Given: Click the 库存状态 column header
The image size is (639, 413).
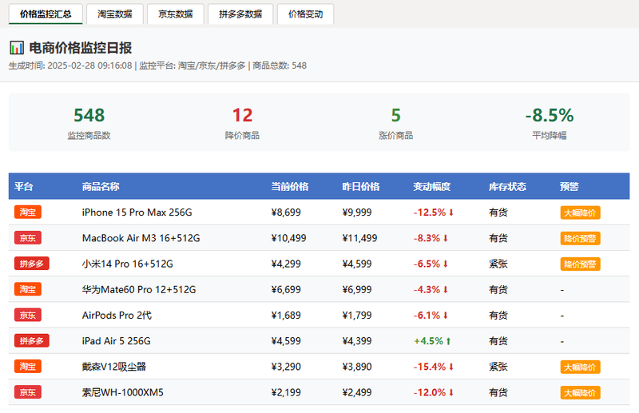Looking at the screenshot, I should pos(507,186).
